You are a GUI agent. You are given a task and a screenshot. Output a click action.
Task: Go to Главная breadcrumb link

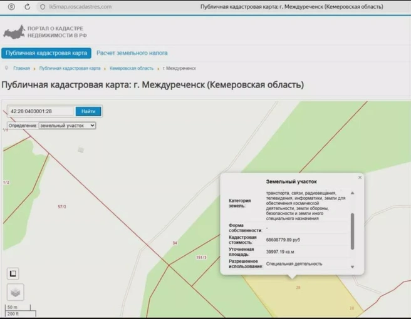tap(21, 68)
